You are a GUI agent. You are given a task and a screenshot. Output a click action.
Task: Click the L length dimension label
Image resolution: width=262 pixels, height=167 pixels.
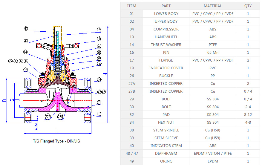click(x=57, y=131)
